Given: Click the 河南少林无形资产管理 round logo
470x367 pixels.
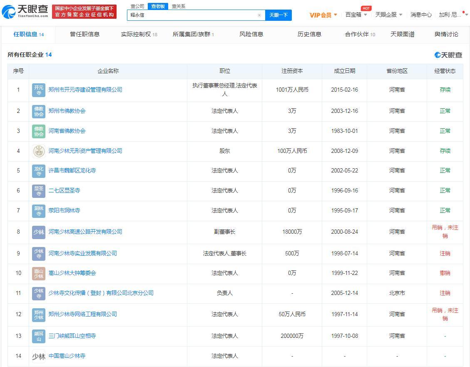Looking at the screenshot, I should pos(39,151).
